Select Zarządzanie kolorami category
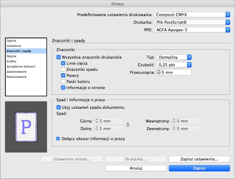The width and height of the screenshot is (235, 179). click(26, 67)
